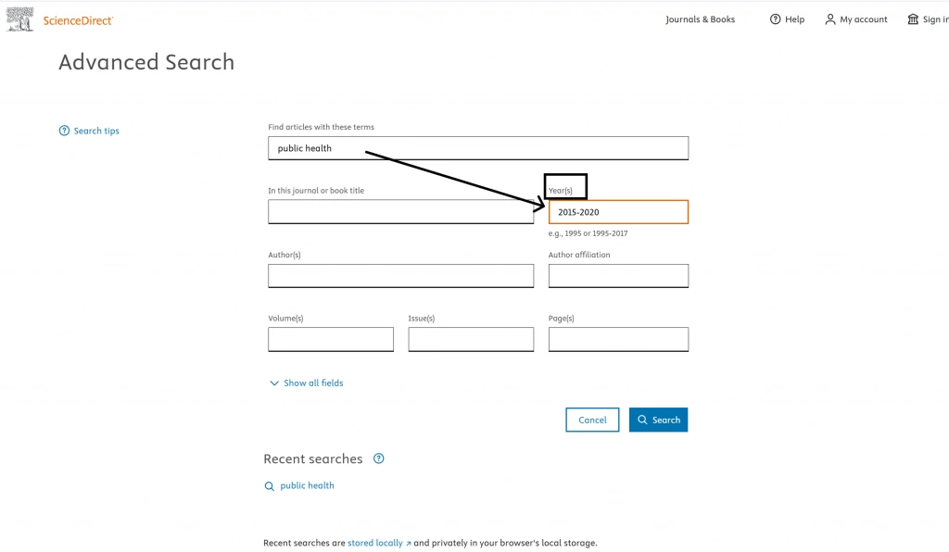Open the Help link text
The width and height of the screenshot is (949, 552).
[x=794, y=19]
